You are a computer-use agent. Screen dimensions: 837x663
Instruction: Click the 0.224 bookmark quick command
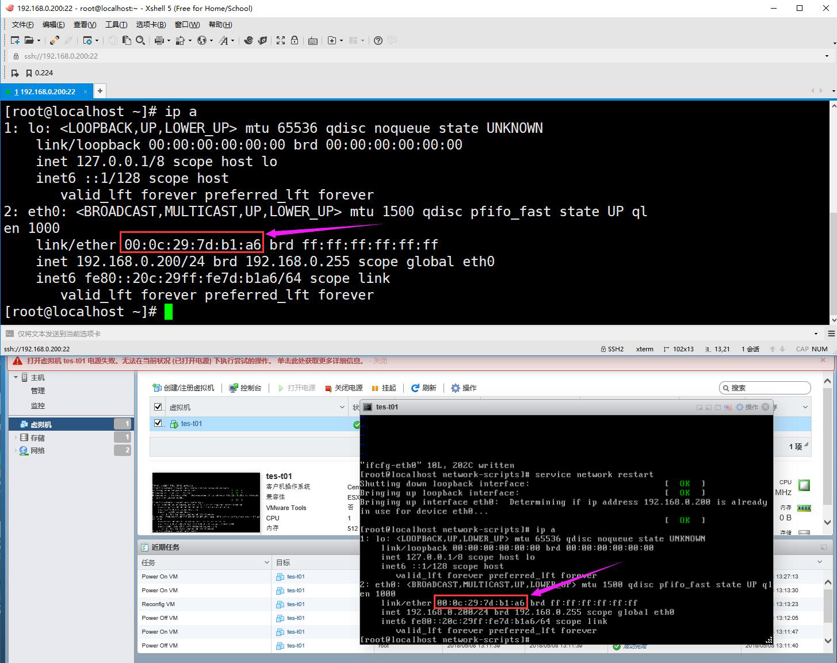coord(40,73)
